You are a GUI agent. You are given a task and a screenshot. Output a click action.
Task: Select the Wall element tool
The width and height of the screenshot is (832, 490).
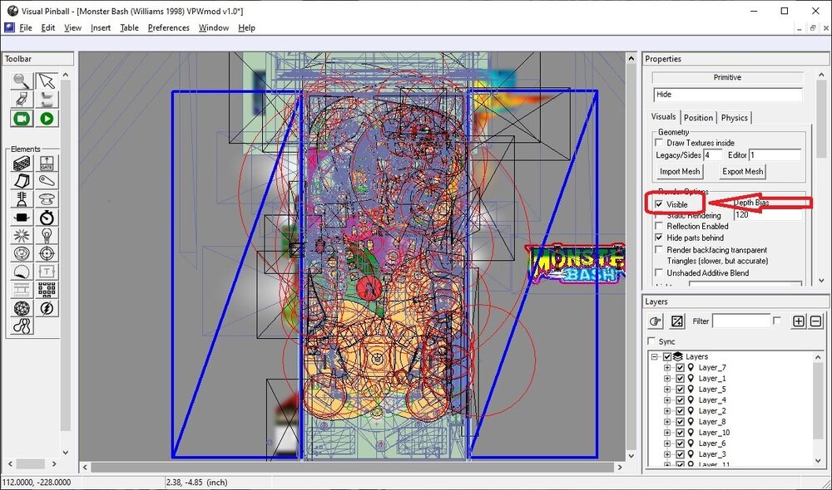coord(22,163)
